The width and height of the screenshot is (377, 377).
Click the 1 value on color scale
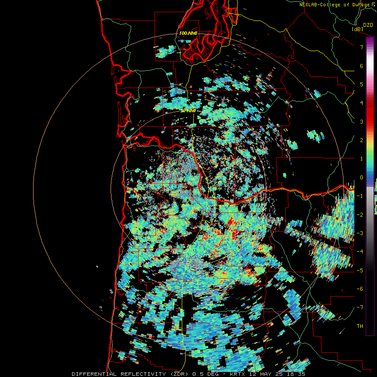click(362, 159)
